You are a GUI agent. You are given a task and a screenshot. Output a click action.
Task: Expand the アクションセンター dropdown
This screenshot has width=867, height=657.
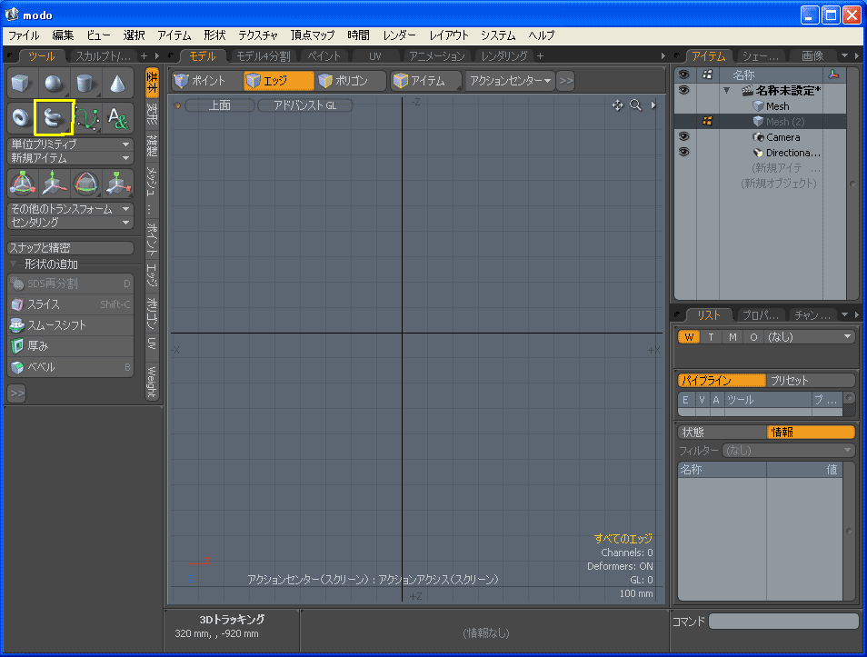tap(510, 81)
